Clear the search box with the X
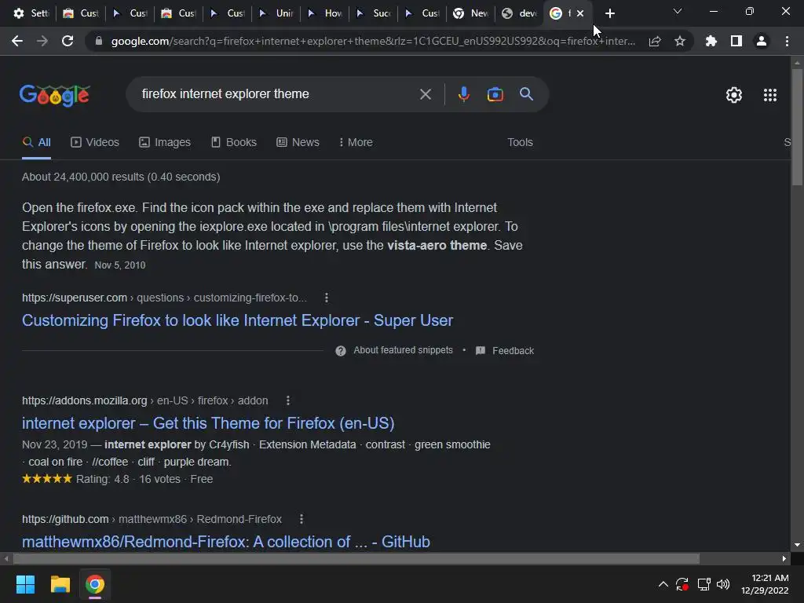This screenshot has width=804, height=603. pos(425,94)
